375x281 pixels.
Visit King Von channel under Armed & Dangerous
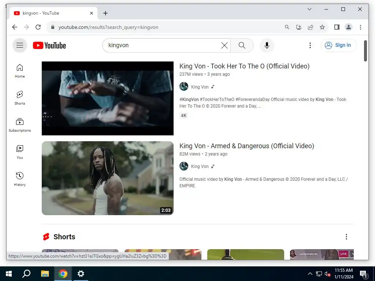200,166
